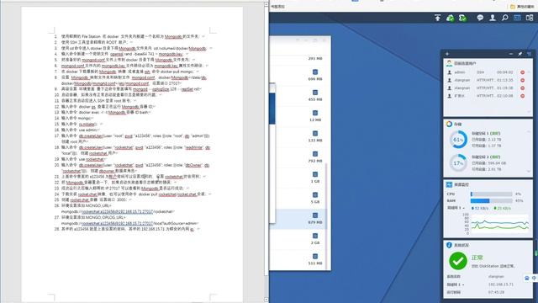Screen dimensions: 538x303
Task: Disconnect the user connected for 01:19:38
Action: (x=523, y=88)
